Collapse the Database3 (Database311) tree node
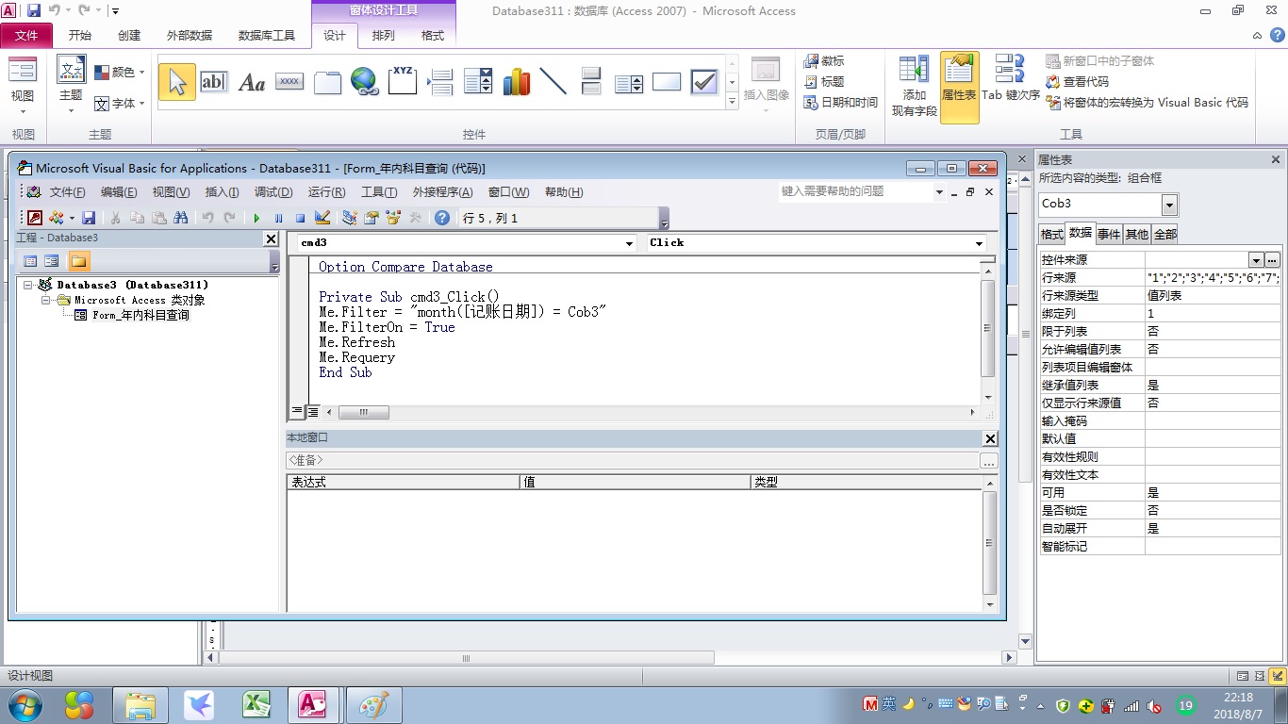1288x724 pixels. point(28,285)
